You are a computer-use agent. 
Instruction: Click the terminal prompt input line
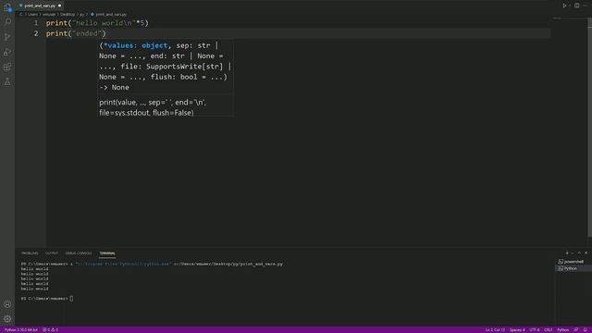pyautogui.click(x=47, y=299)
